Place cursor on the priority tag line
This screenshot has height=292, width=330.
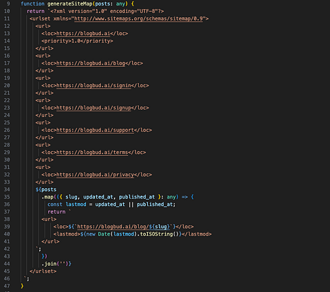(77, 41)
